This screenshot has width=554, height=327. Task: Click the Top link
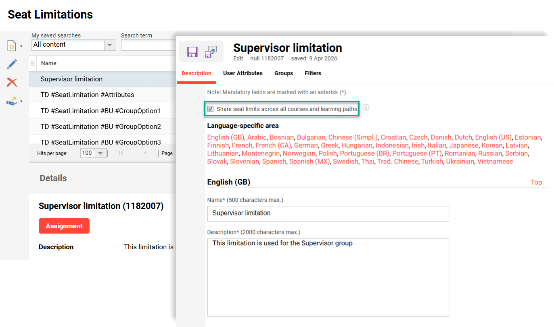[537, 182]
